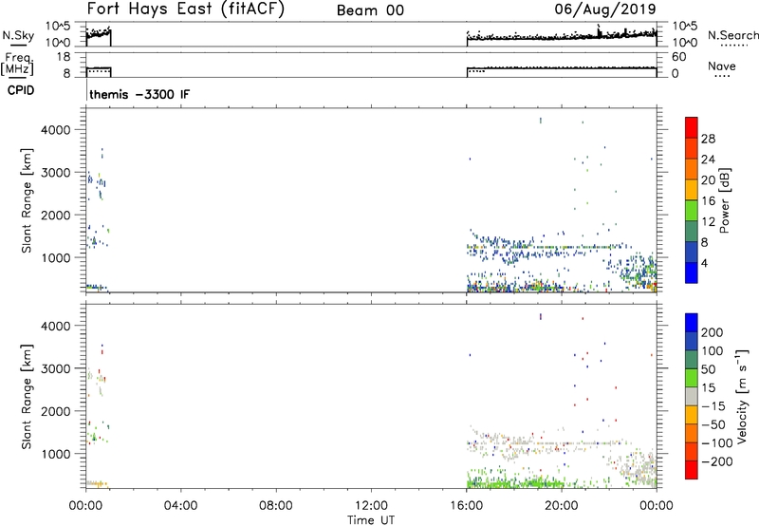Click the '18' frequency axis tick
The image size is (759, 526).
[x=64, y=57]
